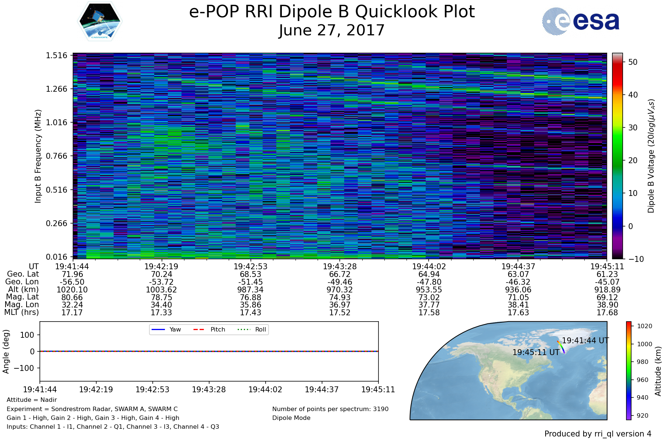Select the Dipole B Voltage color bar
The image size is (664, 442).
coord(617,156)
